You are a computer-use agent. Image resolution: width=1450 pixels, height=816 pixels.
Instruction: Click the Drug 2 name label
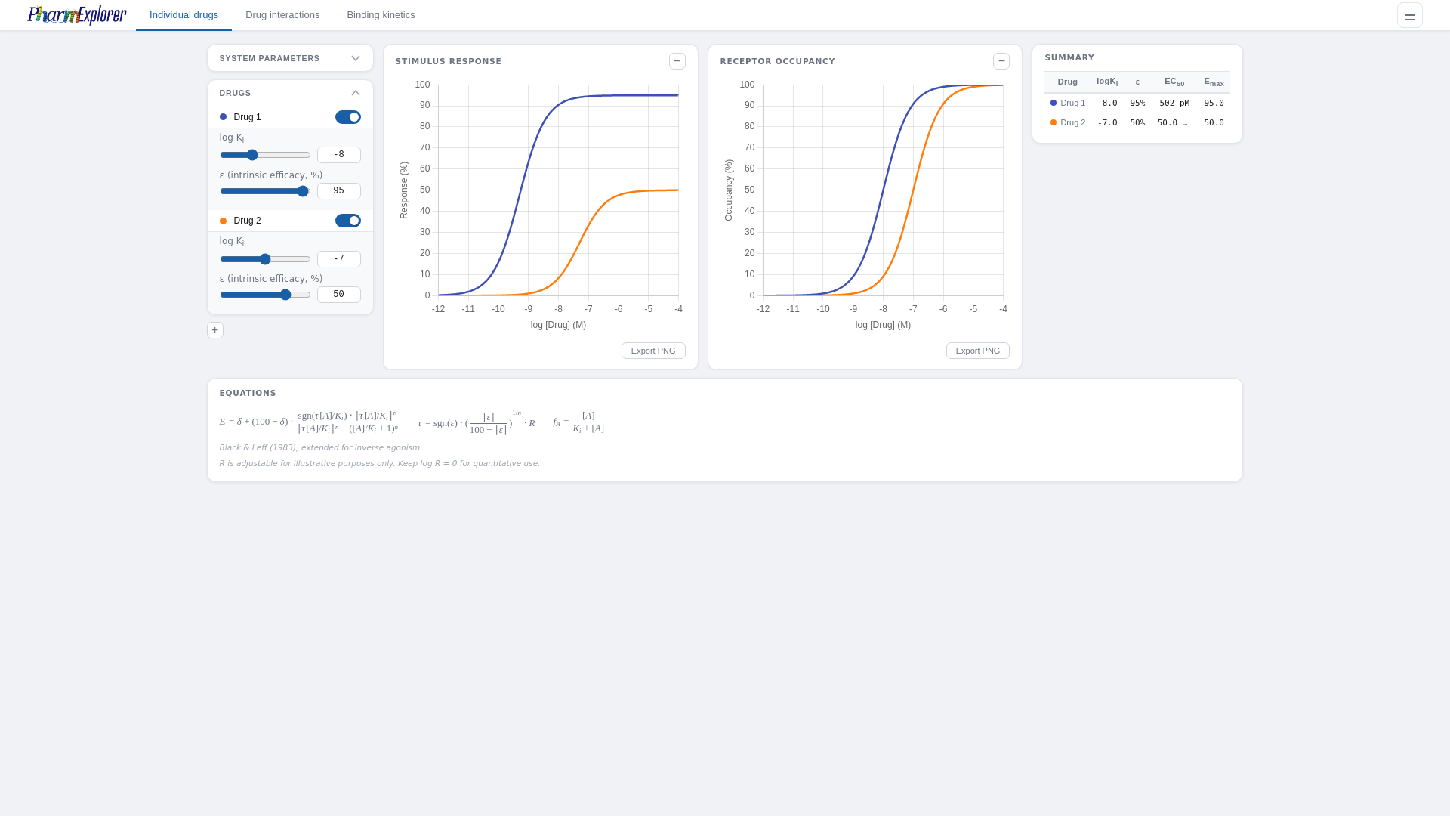247,221
